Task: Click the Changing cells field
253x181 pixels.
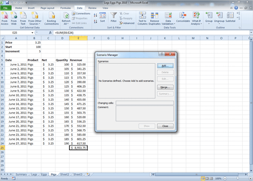Action: [x=145, y=103]
